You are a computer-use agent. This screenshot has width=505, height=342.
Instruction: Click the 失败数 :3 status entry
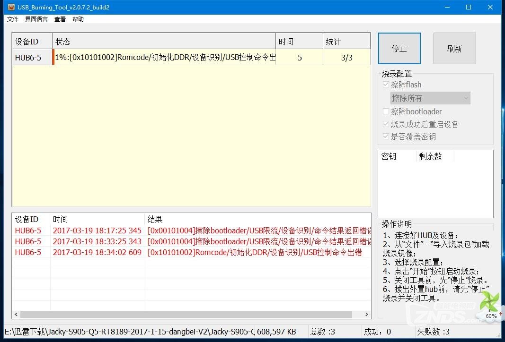point(433,332)
